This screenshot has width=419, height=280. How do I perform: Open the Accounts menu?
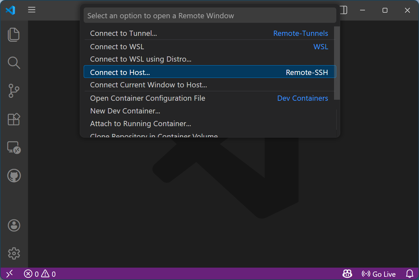click(14, 225)
